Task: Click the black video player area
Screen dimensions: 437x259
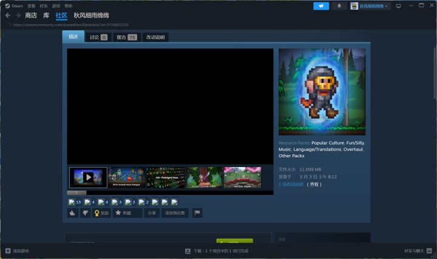Action: [x=170, y=106]
